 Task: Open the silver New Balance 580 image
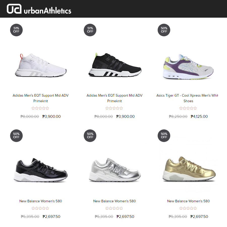(x=115, y=170)
